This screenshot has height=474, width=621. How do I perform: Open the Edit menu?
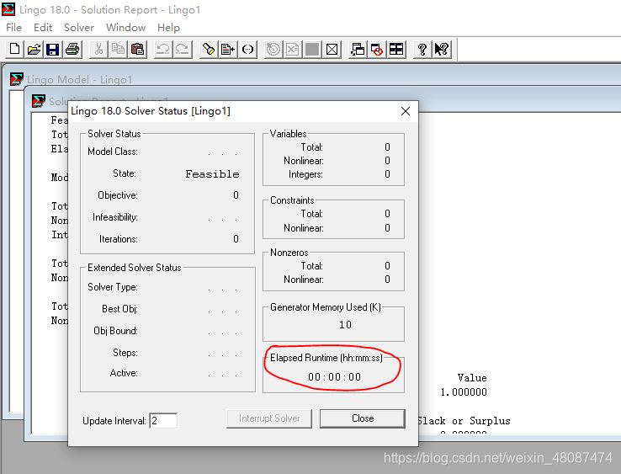click(43, 27)
